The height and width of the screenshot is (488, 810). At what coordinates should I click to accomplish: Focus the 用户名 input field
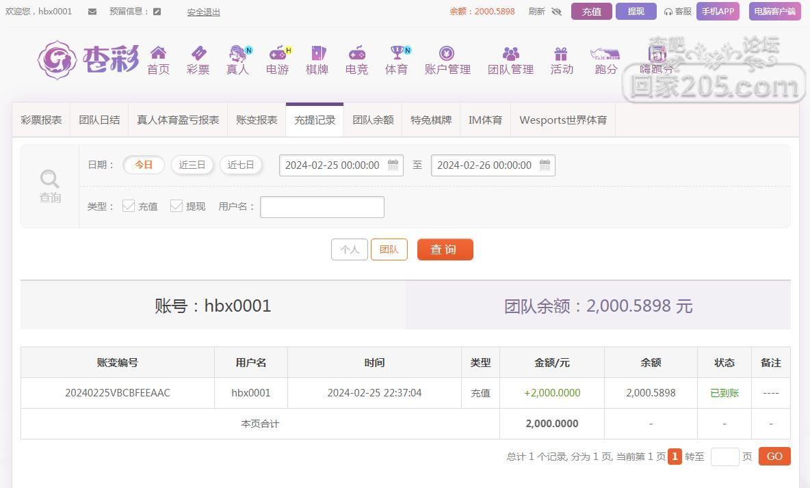[x=322, y=207]
